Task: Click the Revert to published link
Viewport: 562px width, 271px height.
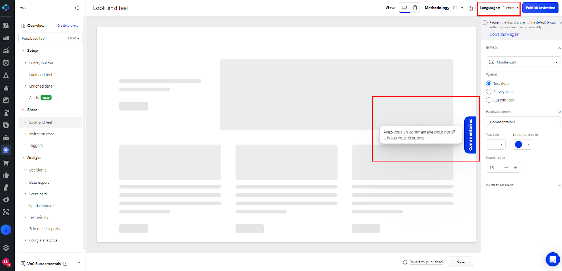Action: click(426, 262)
